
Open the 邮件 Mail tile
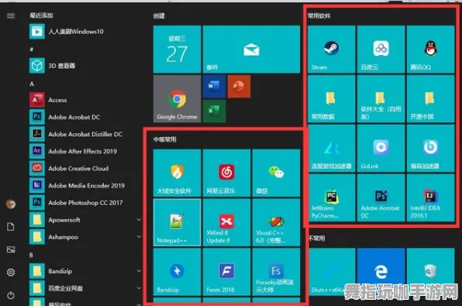(x=251, y=49)
